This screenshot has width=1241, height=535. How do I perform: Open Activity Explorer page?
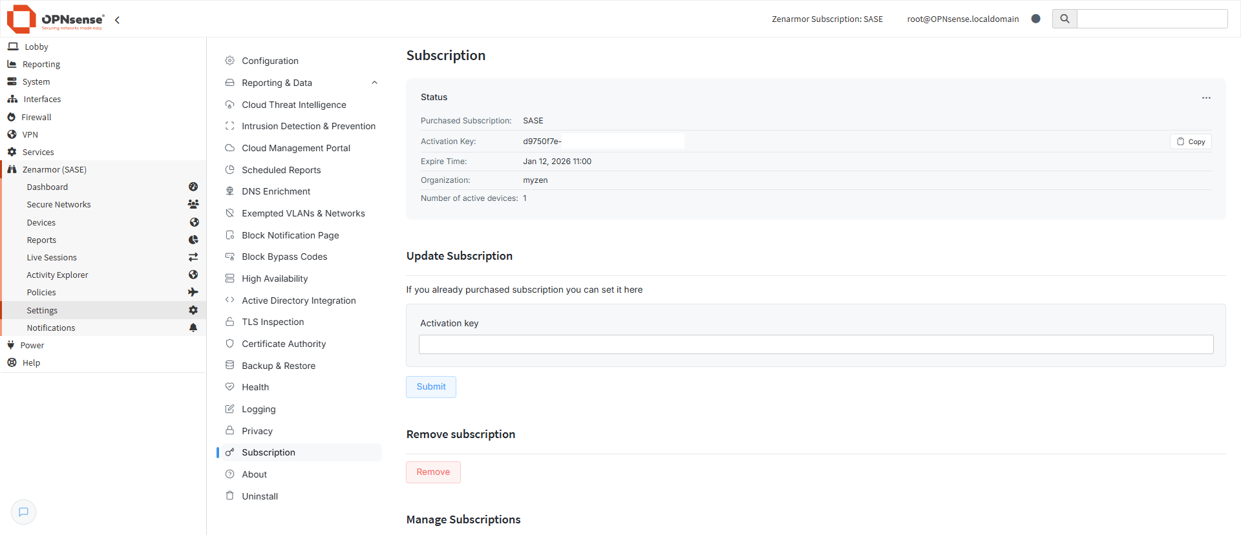coord(58,275)
